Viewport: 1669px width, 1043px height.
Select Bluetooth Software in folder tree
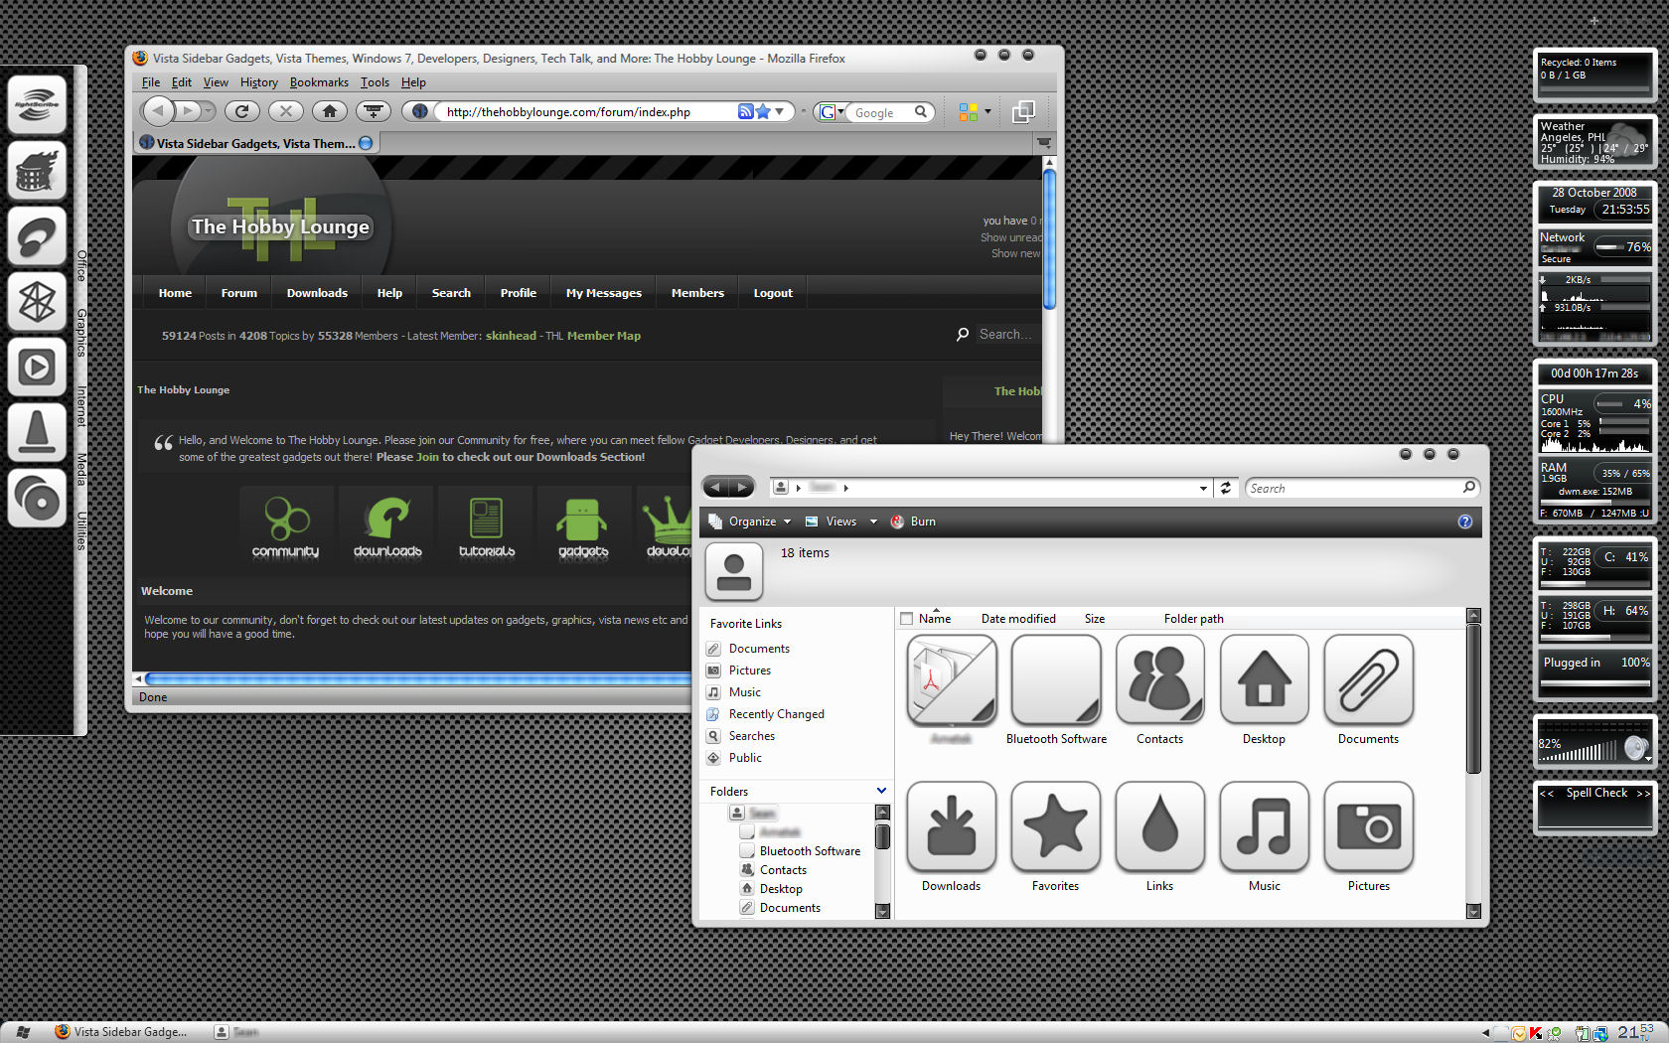[810, 851]
